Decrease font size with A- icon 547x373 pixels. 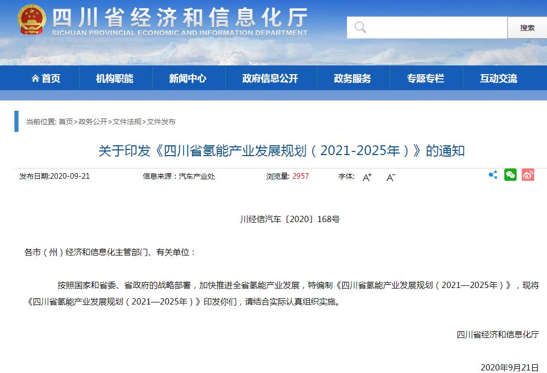pyautogui.click(x=391, y=177)
